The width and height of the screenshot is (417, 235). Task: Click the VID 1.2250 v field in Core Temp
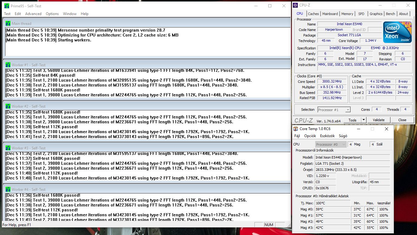click(x=325, y=176)
